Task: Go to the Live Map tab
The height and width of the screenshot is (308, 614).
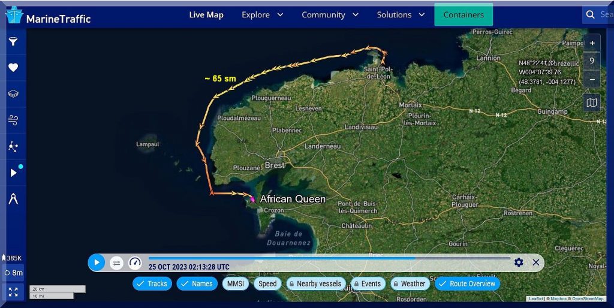Action: coord(206,14)
